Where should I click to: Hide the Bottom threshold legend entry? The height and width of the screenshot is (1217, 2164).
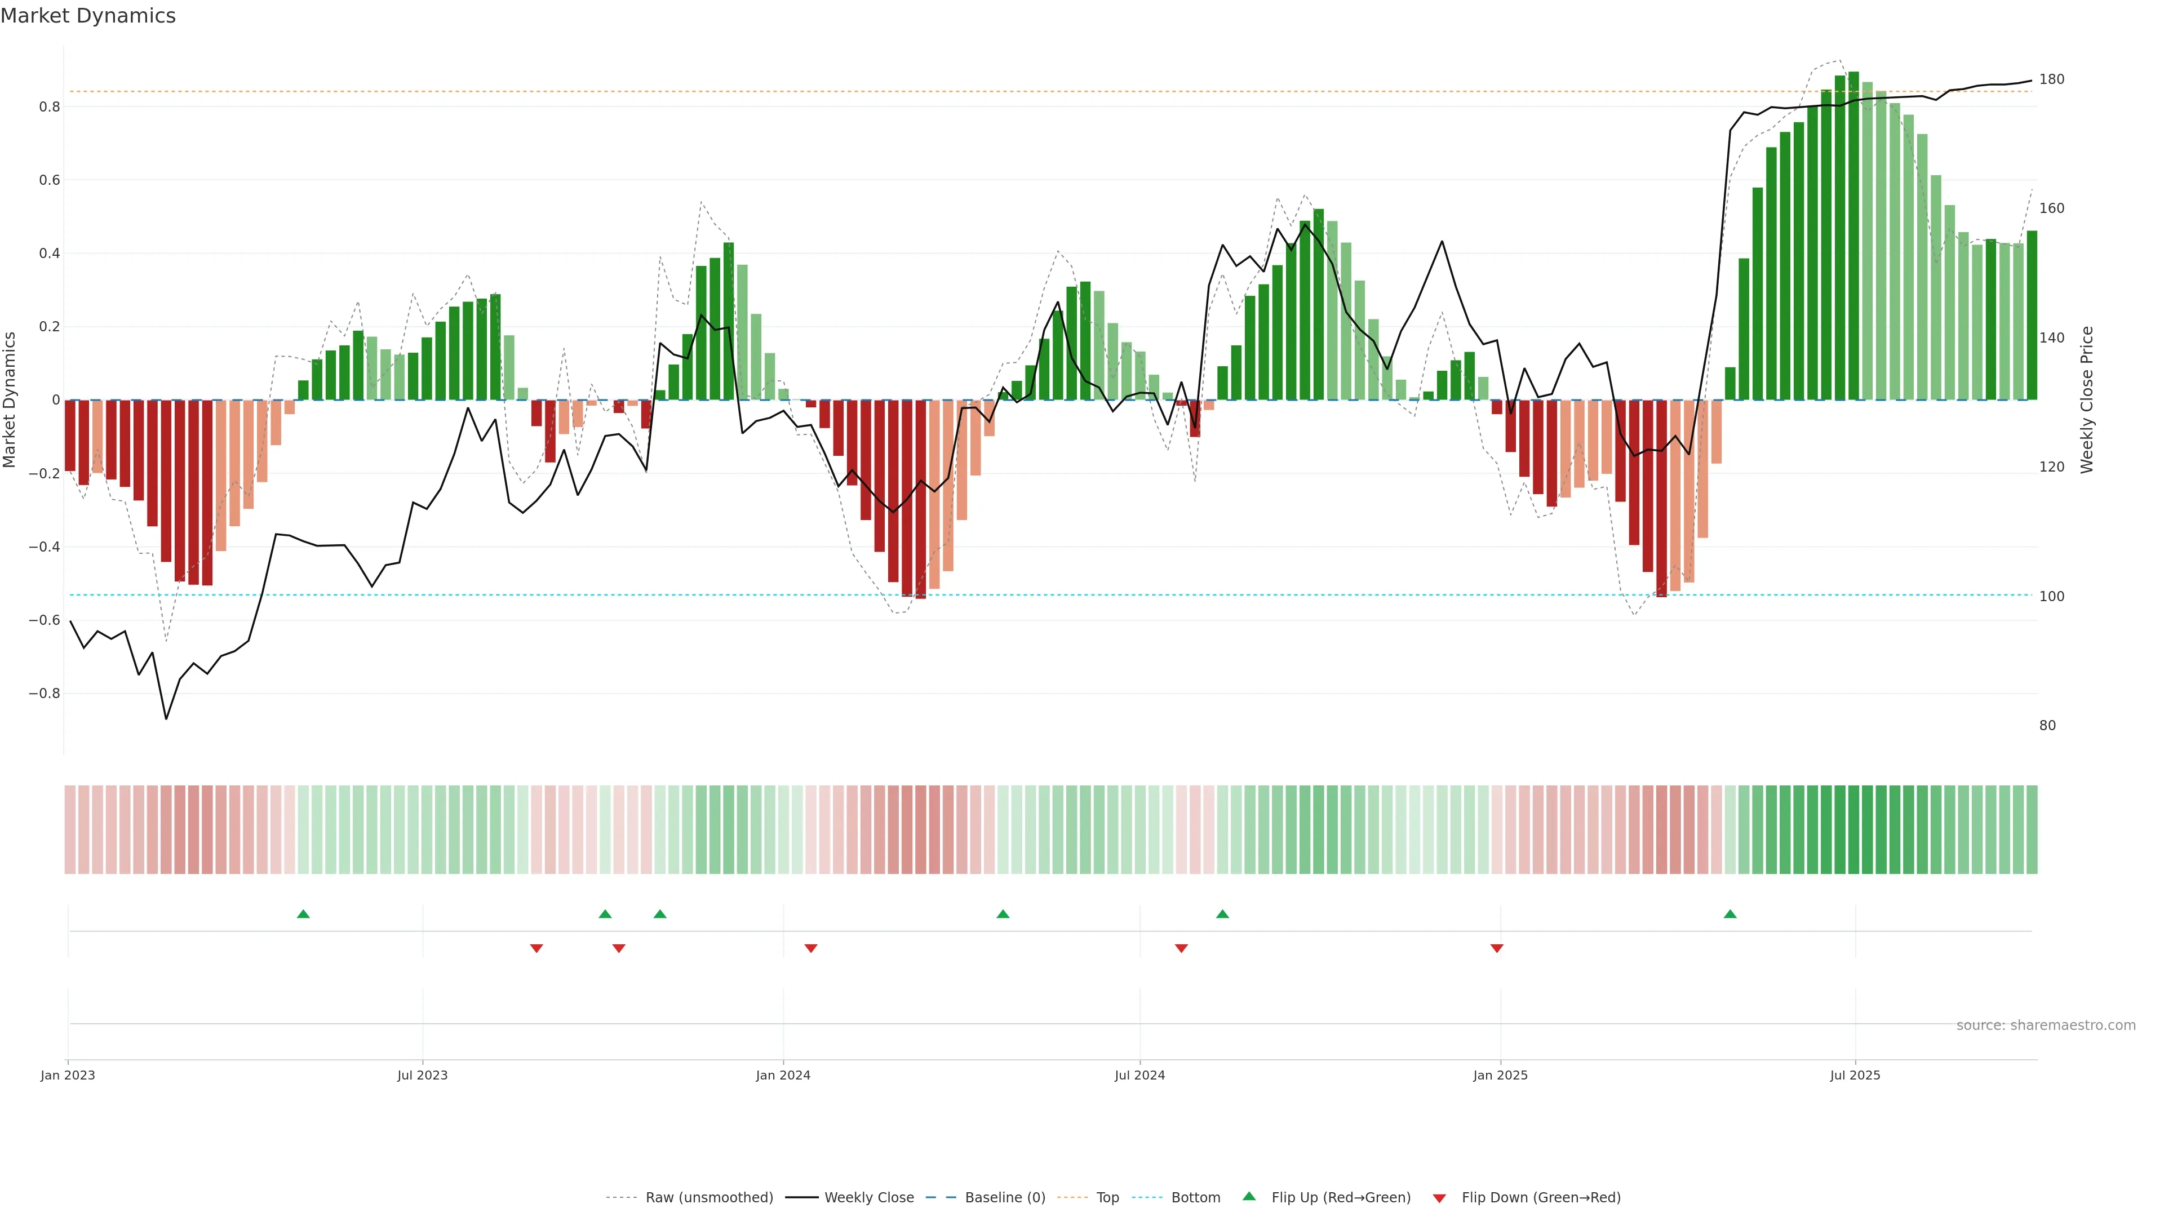1195,1198
